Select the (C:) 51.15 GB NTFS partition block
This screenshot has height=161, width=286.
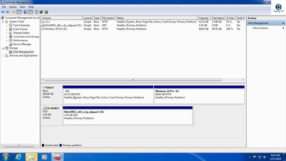coord(108,94)
